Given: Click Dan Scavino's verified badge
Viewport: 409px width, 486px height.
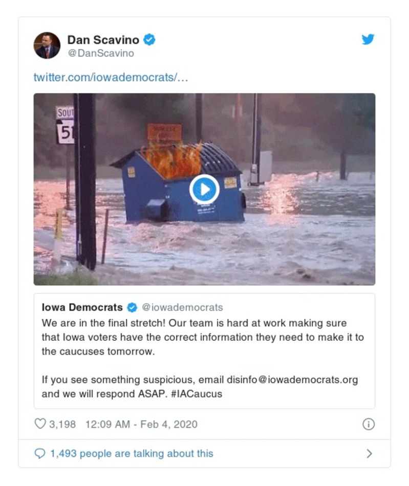Looking at the screenshot, I should (x=149, y=39).
